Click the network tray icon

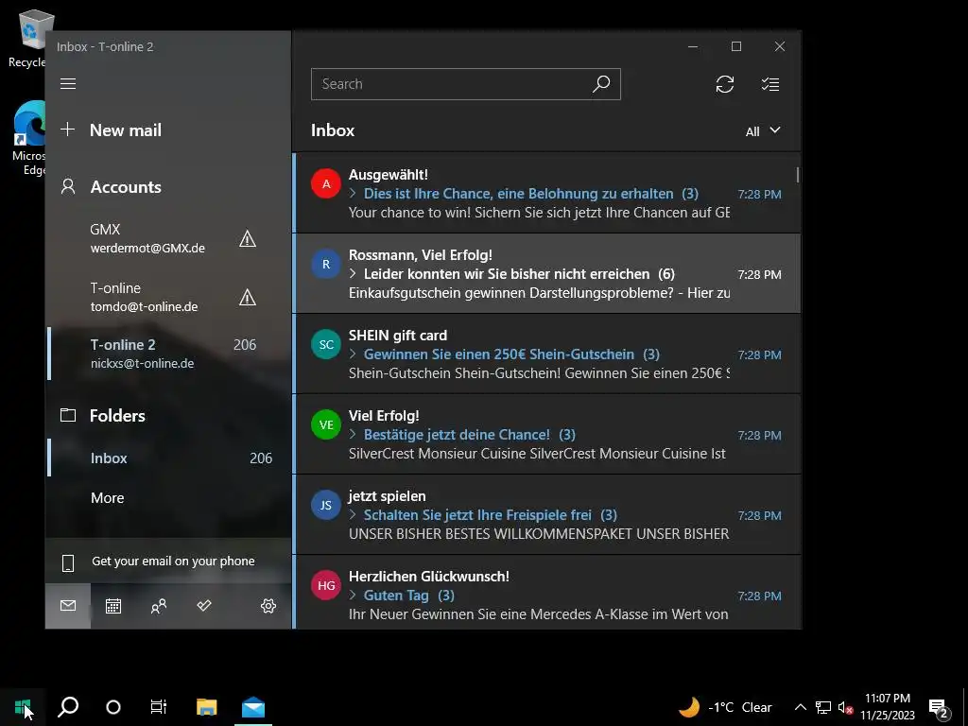(823, 707)
